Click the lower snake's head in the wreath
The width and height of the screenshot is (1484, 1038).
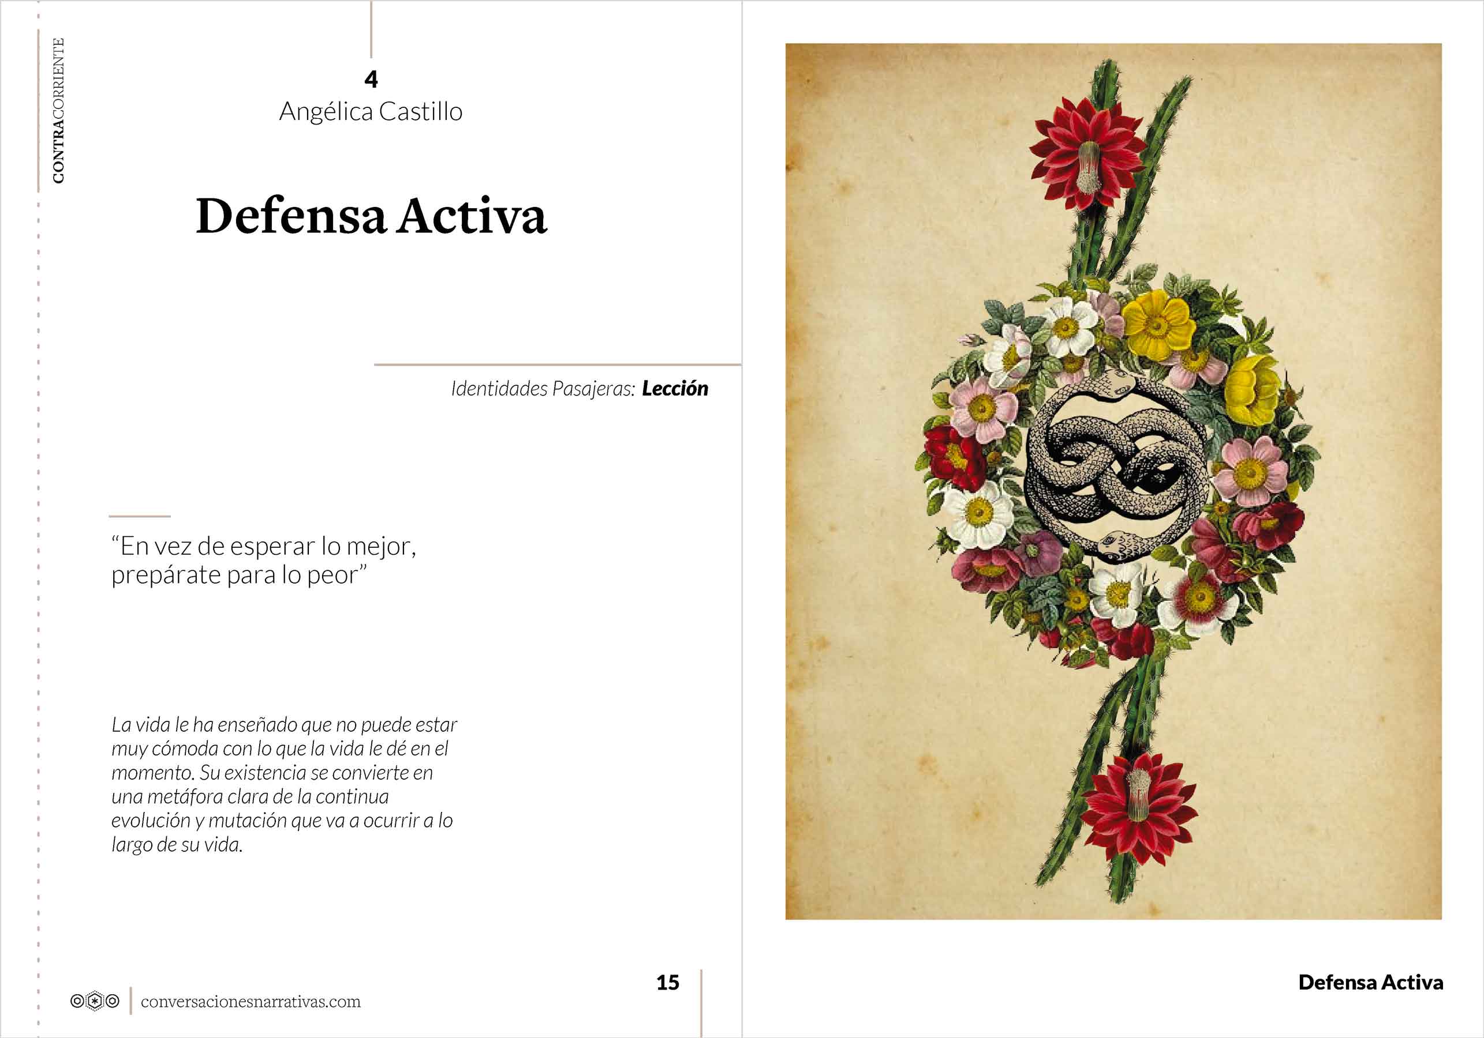pos(1113,547)
